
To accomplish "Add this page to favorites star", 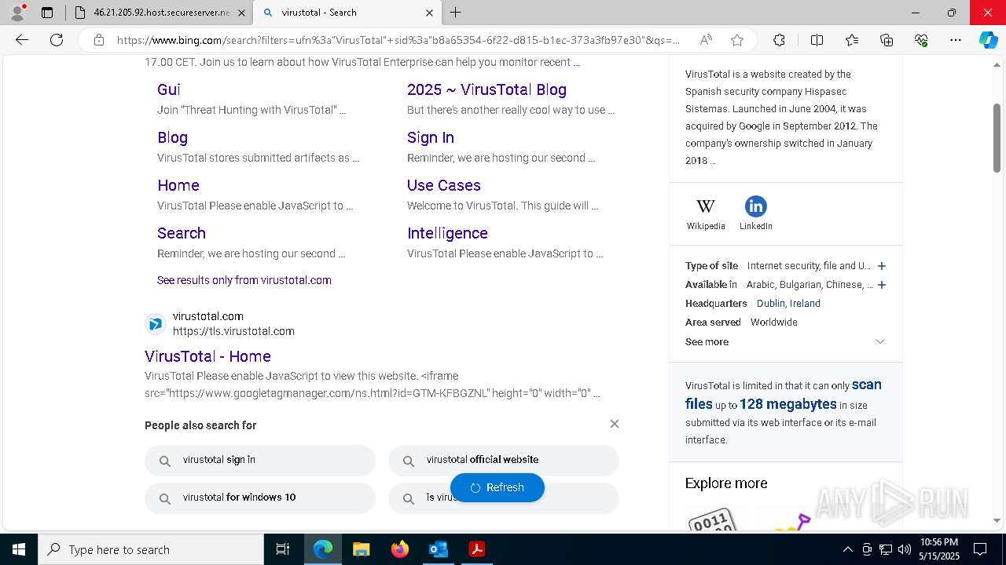I will (x=737, y=40).
